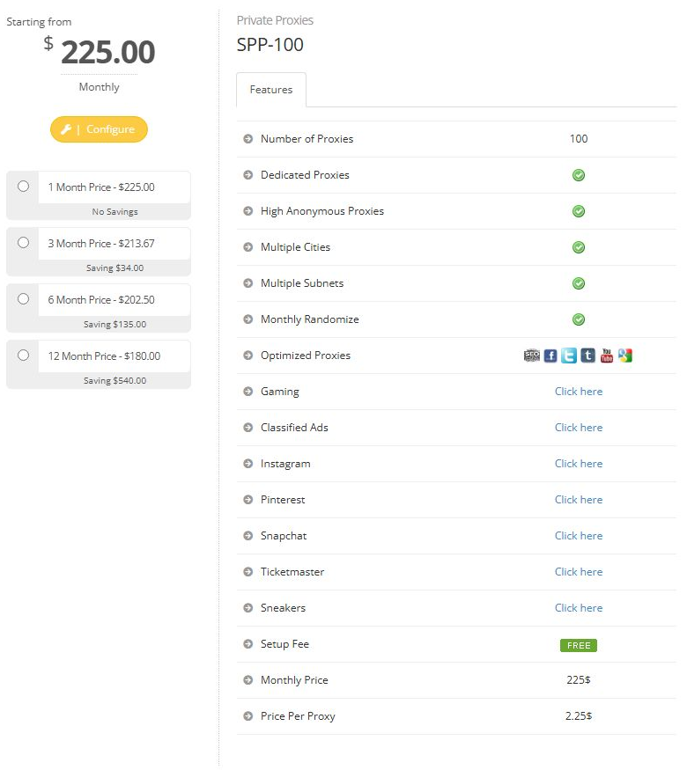Click the wrench icon on Configure button
This screenshot has width=687, height=770.
pos(66,129)
